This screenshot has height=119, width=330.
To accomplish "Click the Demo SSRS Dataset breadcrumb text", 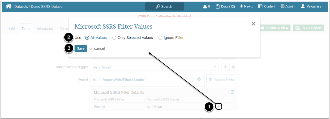I will (x=47, y=6).
